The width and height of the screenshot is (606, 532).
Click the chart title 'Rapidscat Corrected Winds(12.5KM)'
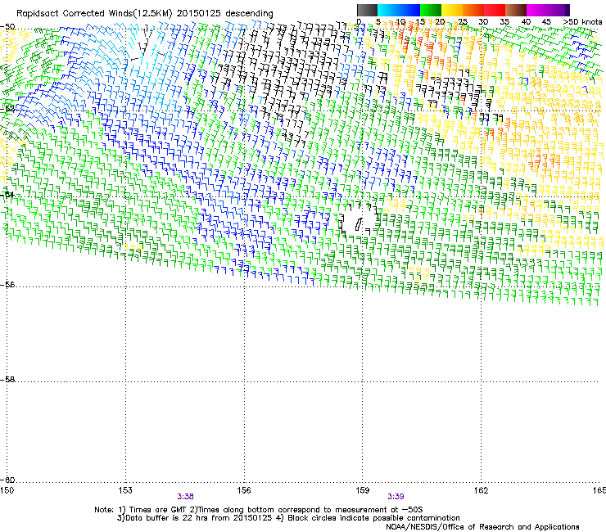tap(94, 14)
